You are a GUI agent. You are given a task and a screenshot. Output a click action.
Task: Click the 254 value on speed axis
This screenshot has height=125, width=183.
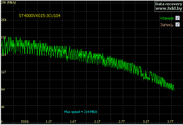(4, 20)
